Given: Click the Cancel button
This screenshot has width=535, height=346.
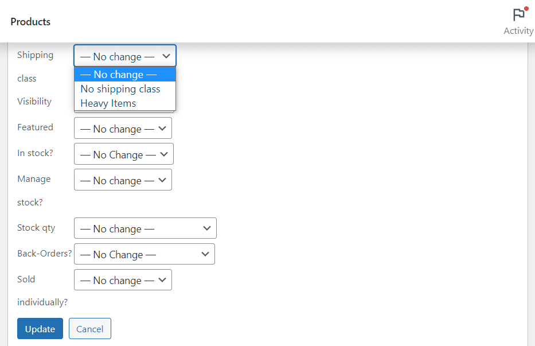Looking at the screenshot, I should 89,328.
